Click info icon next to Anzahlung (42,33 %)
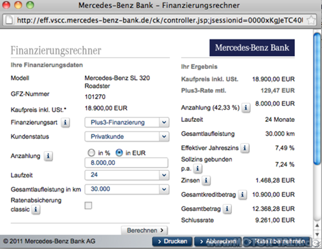322x249 pixels. 246,108
